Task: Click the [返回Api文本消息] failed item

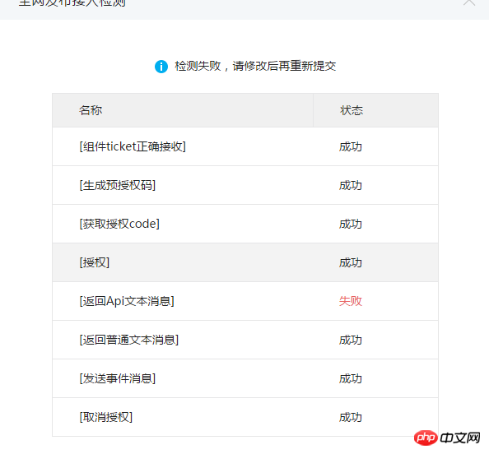Action: pyautogui.click(x=127, y=301)
